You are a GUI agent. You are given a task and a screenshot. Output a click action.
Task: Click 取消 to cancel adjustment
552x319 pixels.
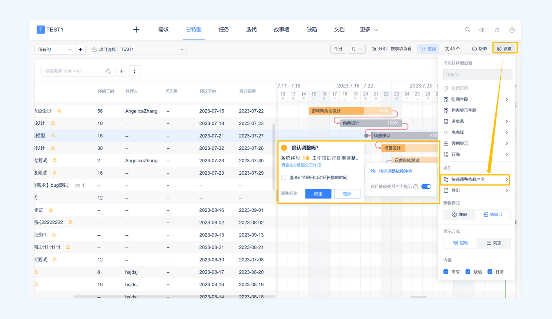tap(347, 194)
